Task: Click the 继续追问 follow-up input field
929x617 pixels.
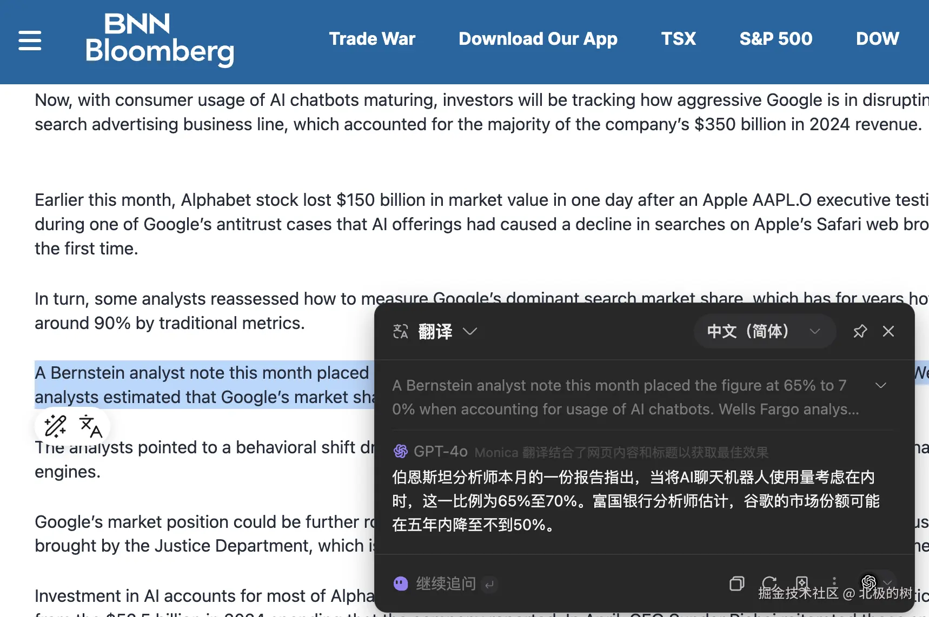Action: [446, 584]
